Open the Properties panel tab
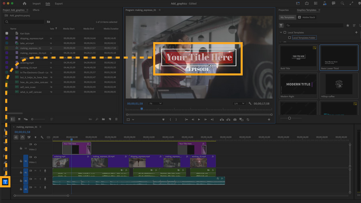 (284, 10)
